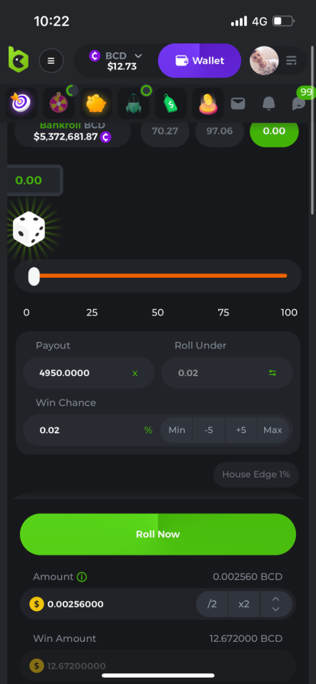316x684 pixels.
Task: Click the dice roll slider handle
Action: 34,276
